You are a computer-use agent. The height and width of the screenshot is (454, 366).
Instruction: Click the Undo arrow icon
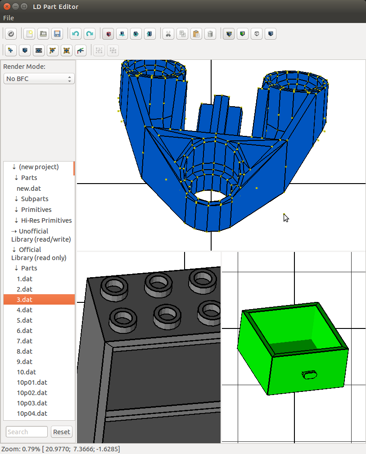pos(76,34)
